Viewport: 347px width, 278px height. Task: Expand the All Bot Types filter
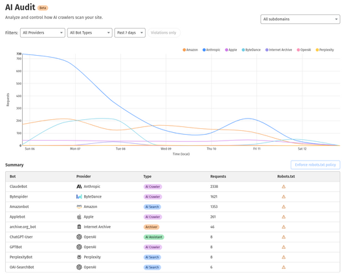(89, 33)
